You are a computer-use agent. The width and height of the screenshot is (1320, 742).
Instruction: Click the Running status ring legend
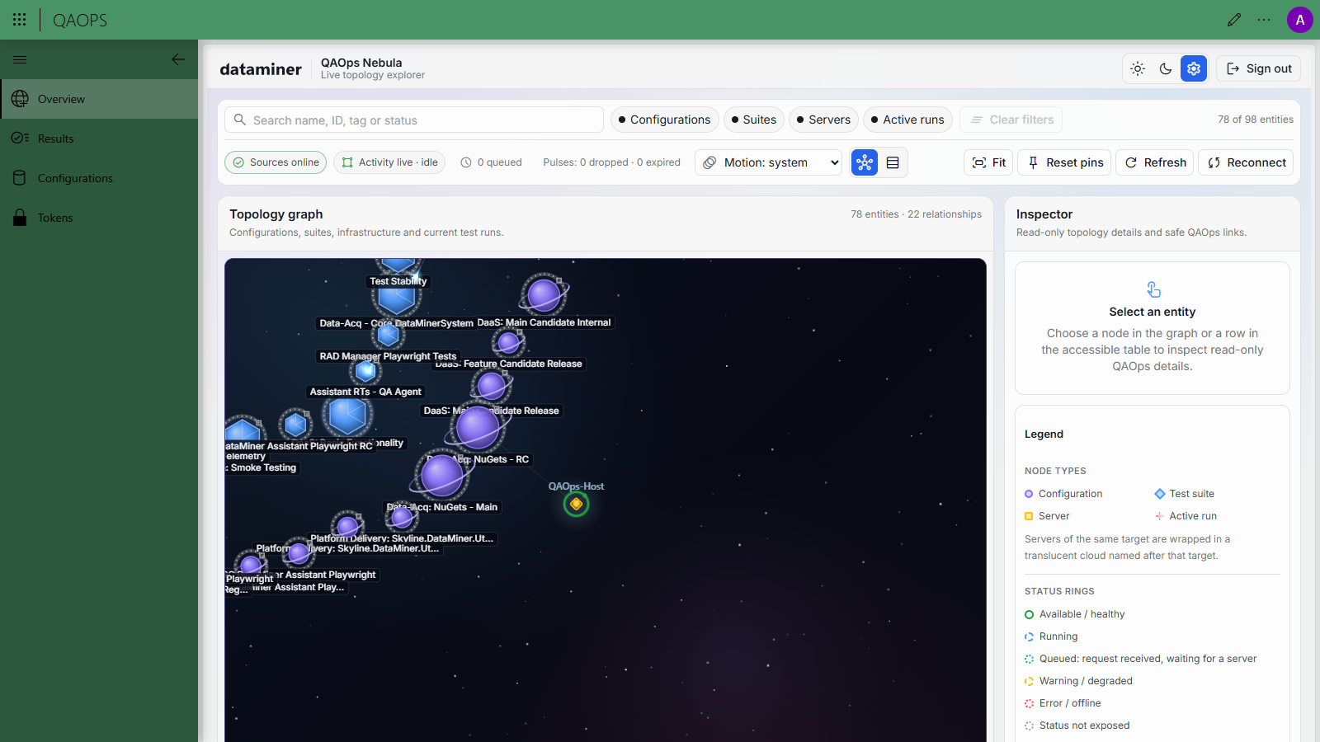pos(1029,636)
